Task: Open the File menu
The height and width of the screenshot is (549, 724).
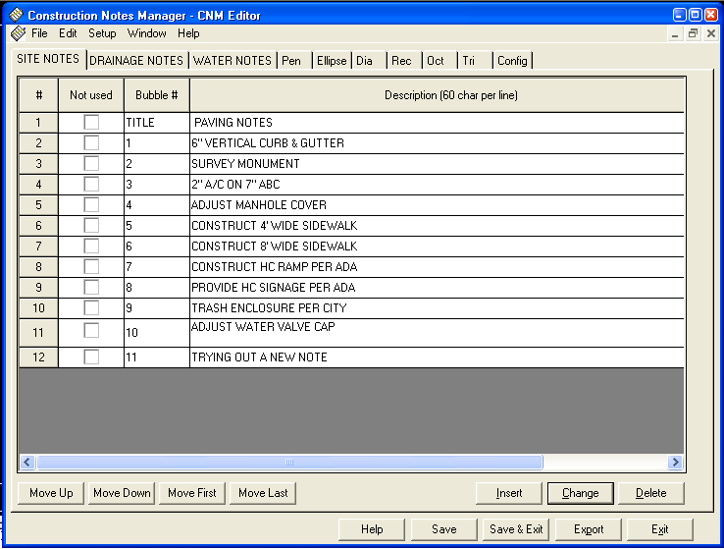Action: coord(39,33)
